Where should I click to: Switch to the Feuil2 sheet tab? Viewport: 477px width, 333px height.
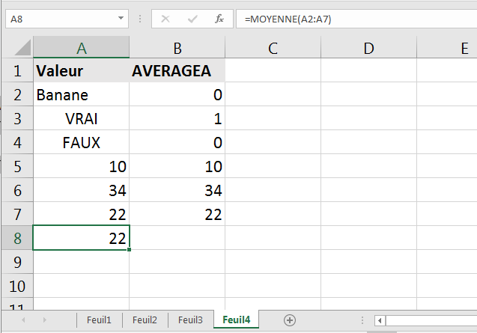click(x=145, y=320)
